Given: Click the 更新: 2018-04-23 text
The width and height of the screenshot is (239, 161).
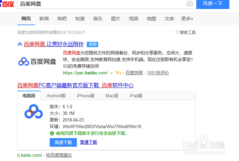Looking at the screenshot, I should (x=67, y=120).
